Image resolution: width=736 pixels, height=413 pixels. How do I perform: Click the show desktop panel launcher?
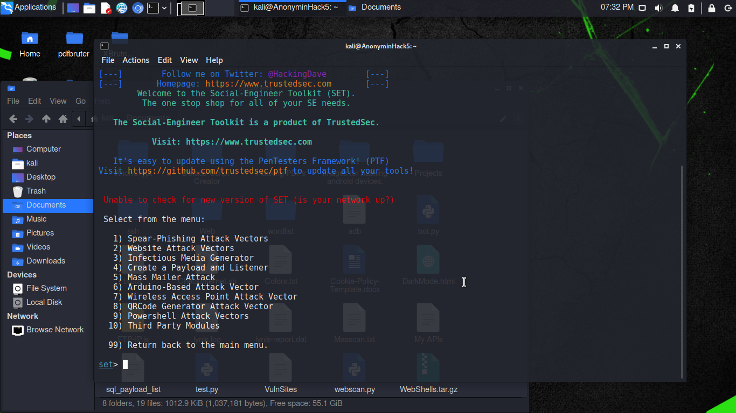[x=73, y=8]
